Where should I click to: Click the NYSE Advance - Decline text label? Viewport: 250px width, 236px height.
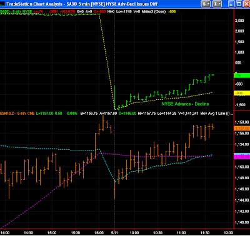[185, 104]
